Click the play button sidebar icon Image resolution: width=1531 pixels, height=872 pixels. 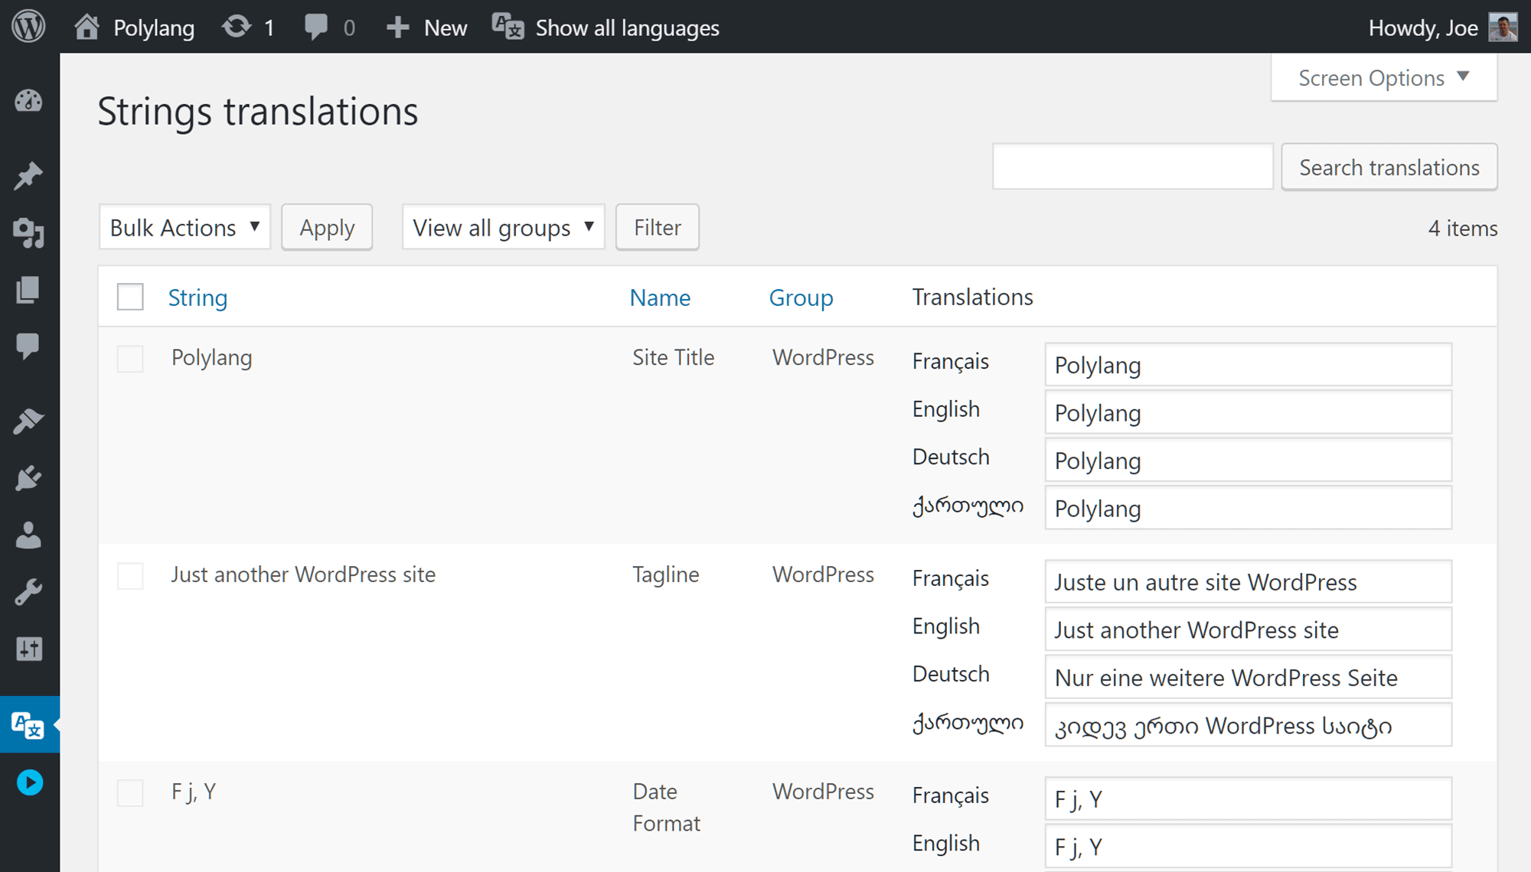[29, 783]
